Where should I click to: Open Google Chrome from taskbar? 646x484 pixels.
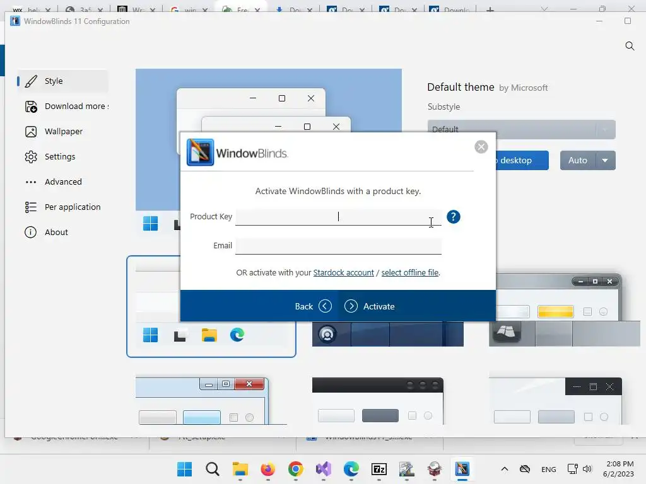click(x=296, y=469)
